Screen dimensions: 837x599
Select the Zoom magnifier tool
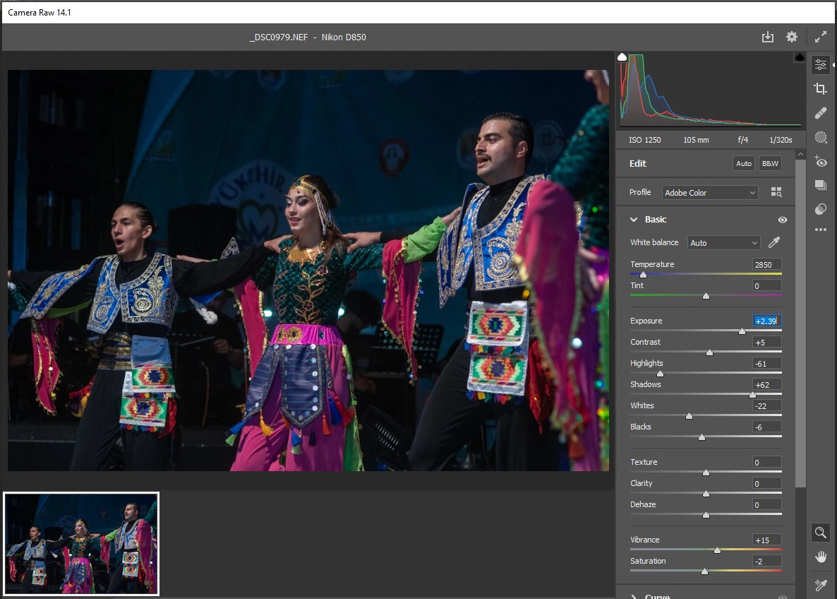(820, 533)
